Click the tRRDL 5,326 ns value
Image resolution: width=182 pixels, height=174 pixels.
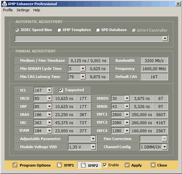(142, 106)
